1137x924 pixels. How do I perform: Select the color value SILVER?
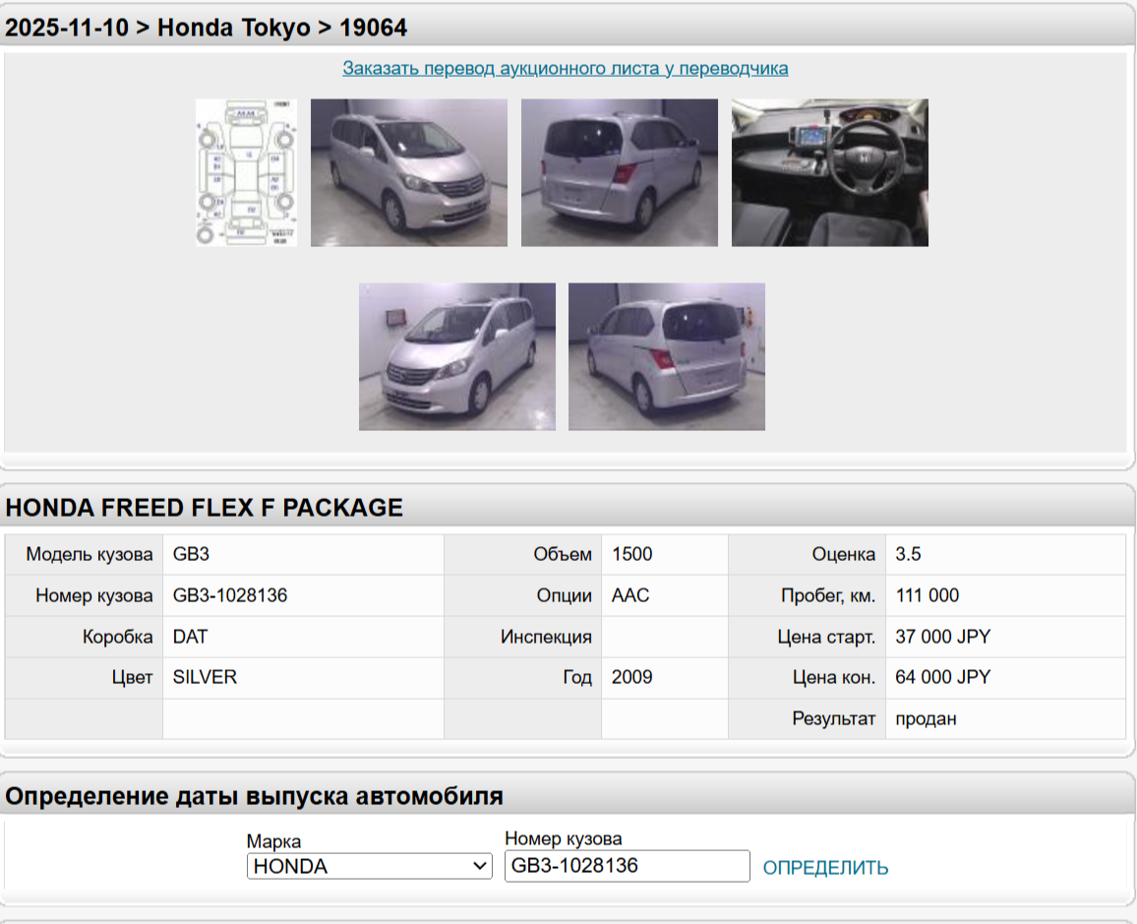click(205, 677)
